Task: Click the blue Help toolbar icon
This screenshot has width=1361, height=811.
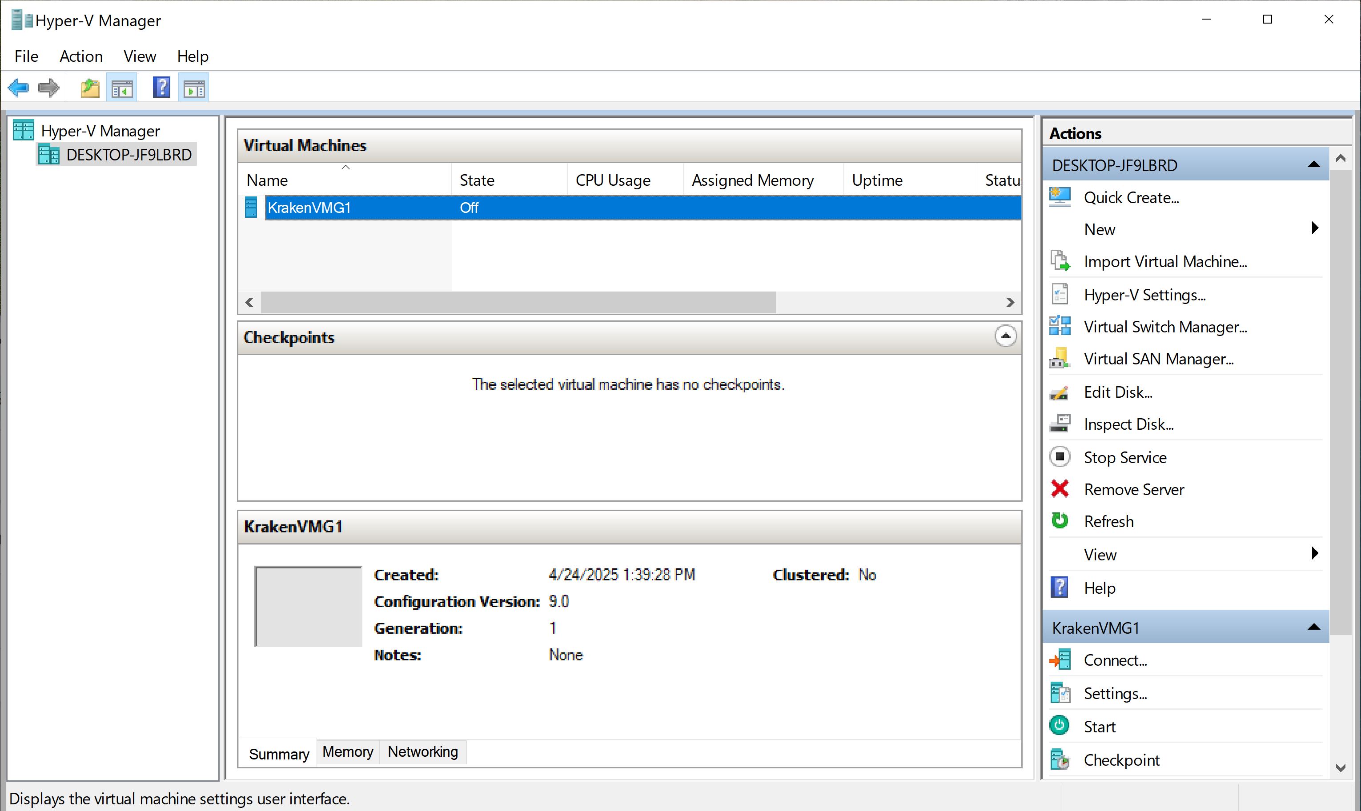Action: pyautogui.click(x=161, y=88)
